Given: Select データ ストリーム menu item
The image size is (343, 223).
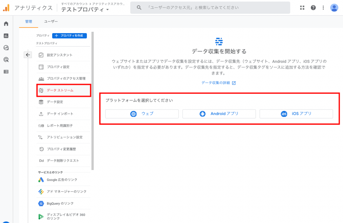Looking at the screenshot, I should tap(63, 91).
